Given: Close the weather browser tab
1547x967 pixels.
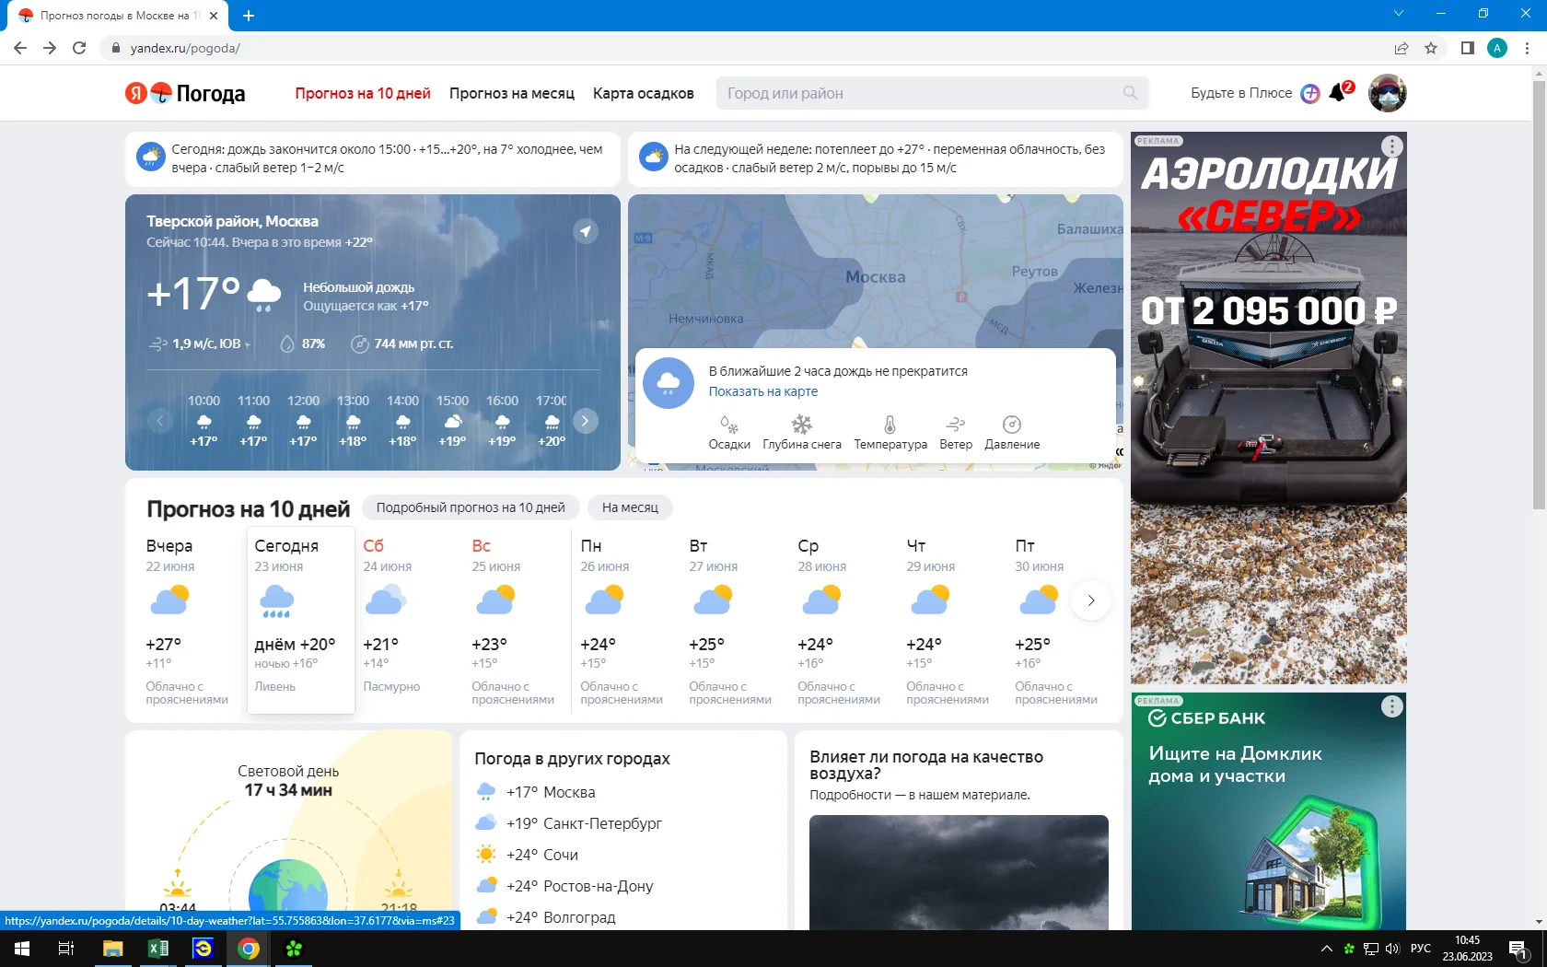Looking at the screenshot, I should click(x=214, y=16).
